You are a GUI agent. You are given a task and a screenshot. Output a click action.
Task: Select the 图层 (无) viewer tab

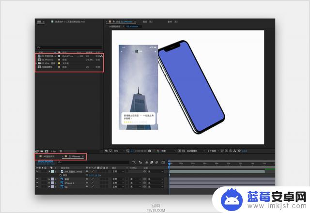point(148,22)
